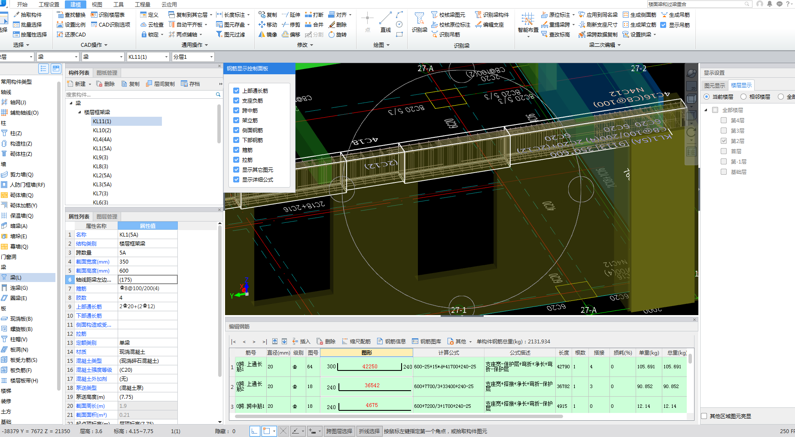
Task: Click the 合并 merge tool
Action: click(314, 24)
